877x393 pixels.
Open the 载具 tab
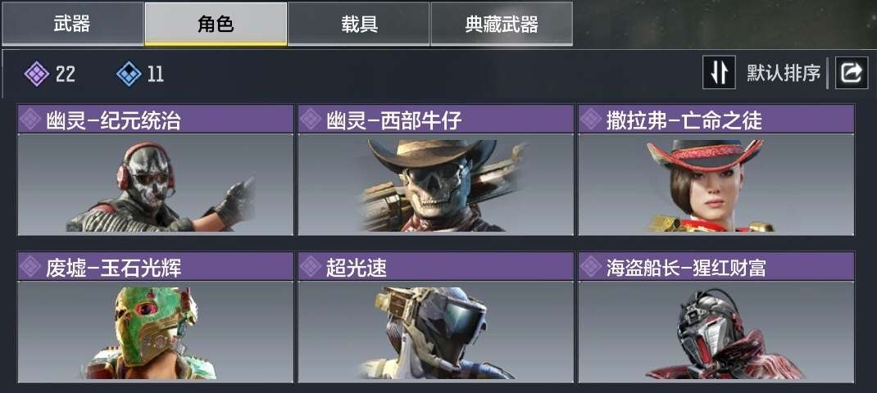359,24
